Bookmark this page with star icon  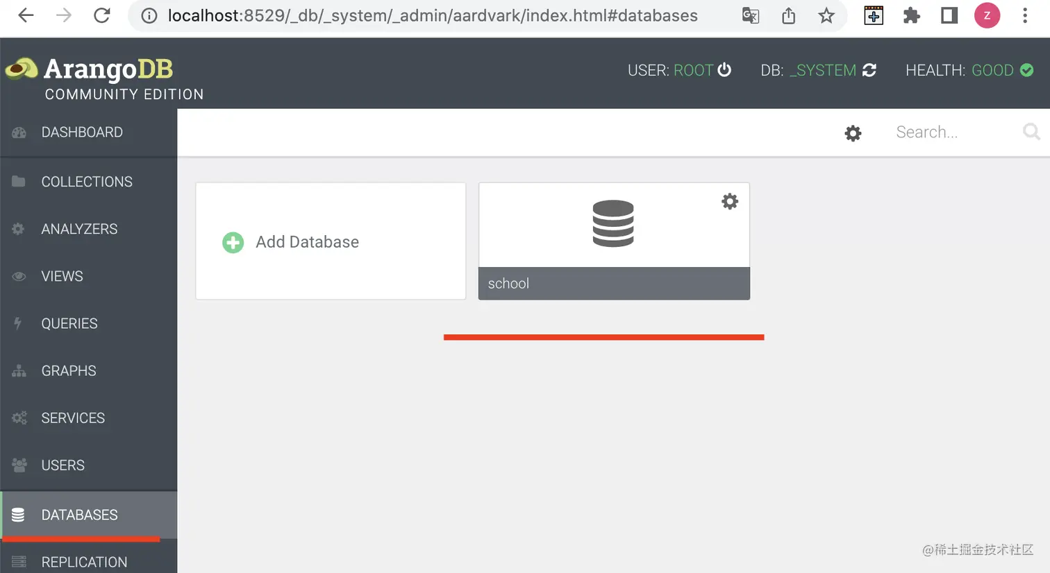[x=826, y=15]
